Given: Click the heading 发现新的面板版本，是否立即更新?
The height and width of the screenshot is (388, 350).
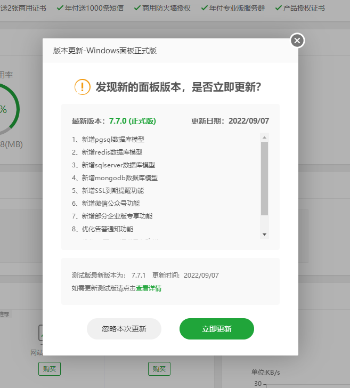Looking at the screenshot, I should point(178,87).
